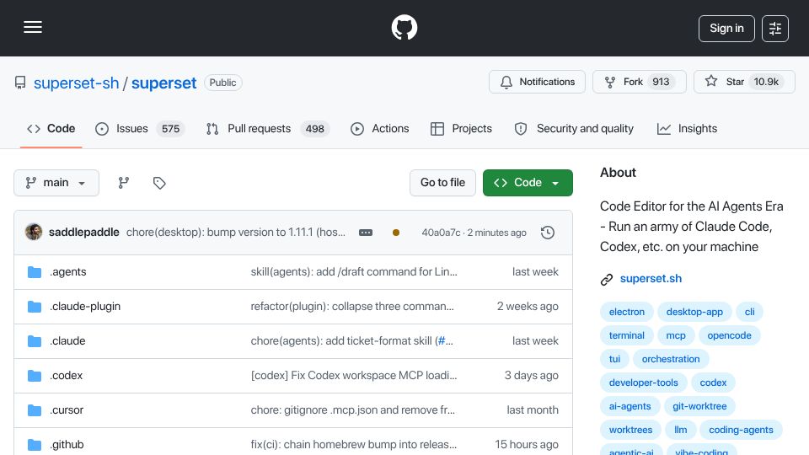Go to the Actions tab
Screen dimensions: 809x455
(x=380, y=128)
